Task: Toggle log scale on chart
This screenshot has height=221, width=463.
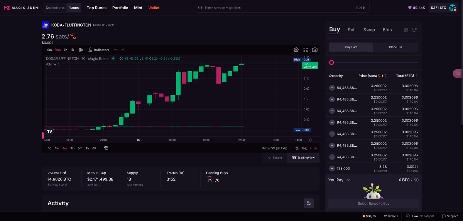Action: point(304,148)
